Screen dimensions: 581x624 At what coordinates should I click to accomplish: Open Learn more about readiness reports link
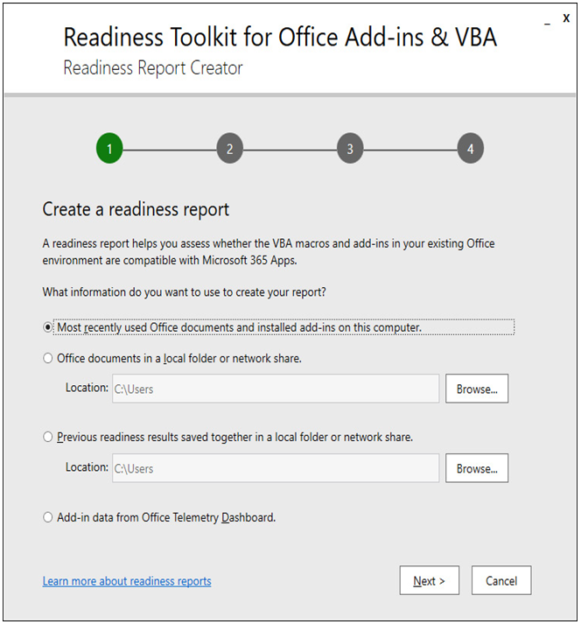tap(127, 581)
